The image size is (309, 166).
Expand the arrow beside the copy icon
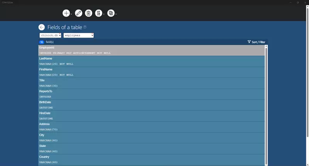(116, 14)
